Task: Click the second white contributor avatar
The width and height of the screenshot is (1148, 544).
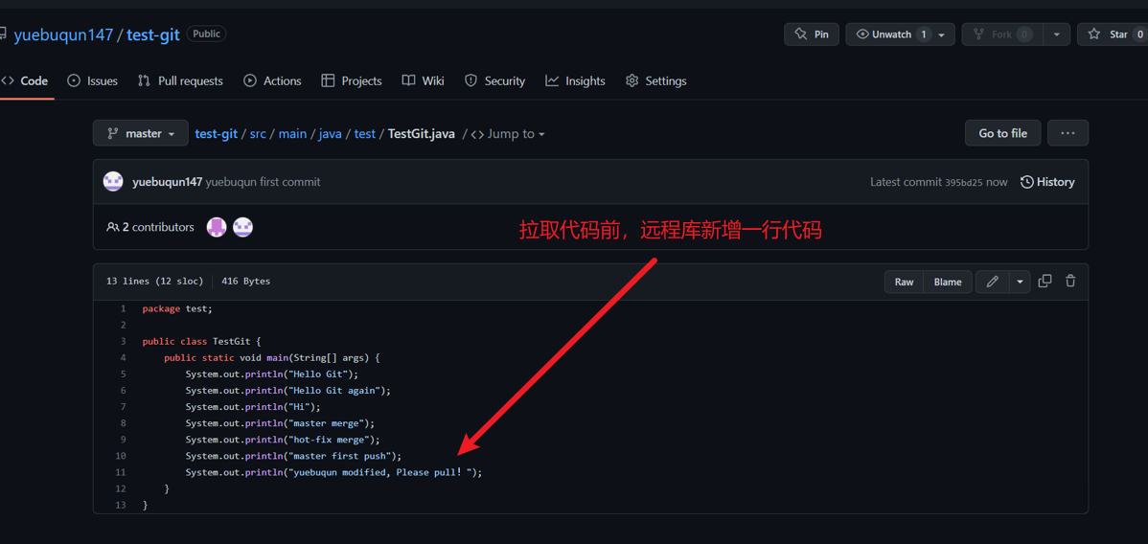Action: 242,227
